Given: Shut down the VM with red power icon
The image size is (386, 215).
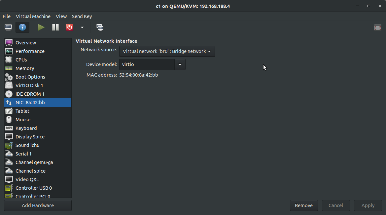Looking at the screenshot, I should [x=70, y=27].
